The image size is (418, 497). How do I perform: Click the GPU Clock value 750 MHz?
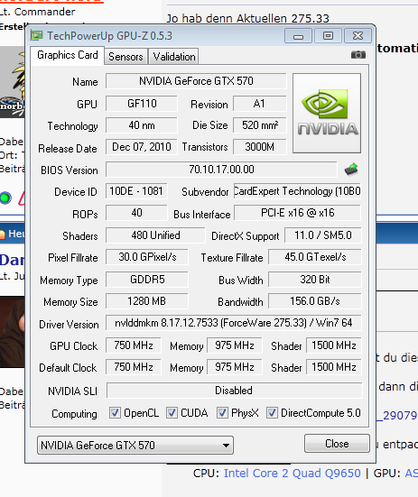point(134,345)
